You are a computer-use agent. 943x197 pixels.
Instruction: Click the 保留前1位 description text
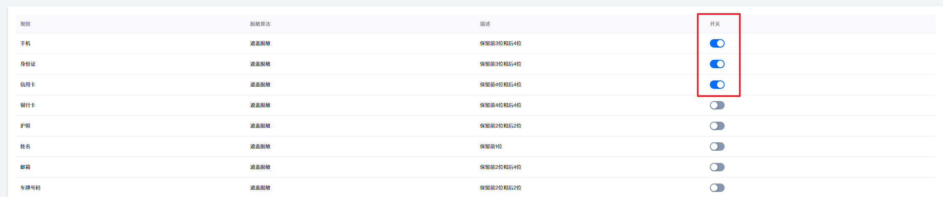coord(491,146)
